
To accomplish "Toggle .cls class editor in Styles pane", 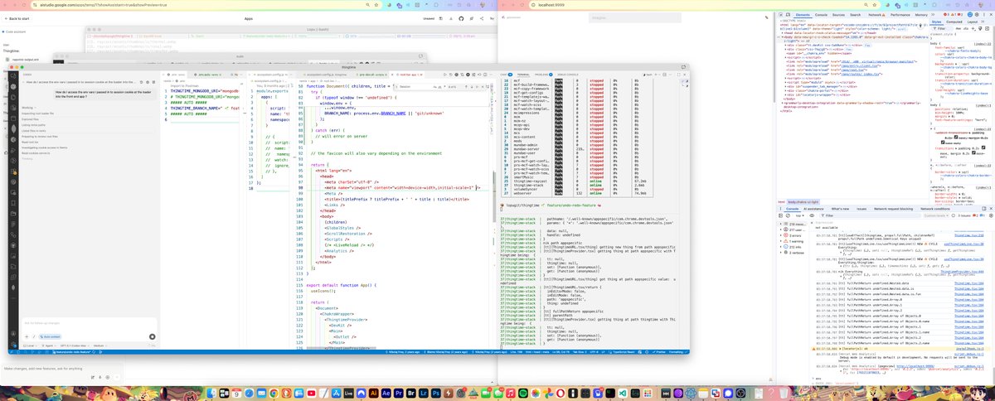I will point(968,29).
